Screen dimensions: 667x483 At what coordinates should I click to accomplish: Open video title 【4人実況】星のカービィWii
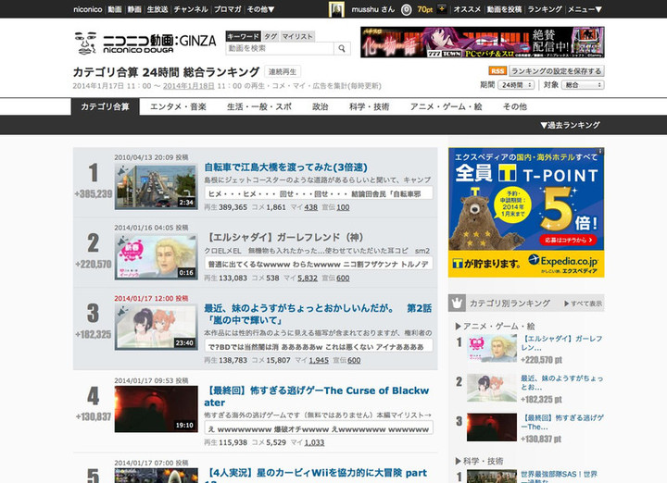click(x=317, y=475)
